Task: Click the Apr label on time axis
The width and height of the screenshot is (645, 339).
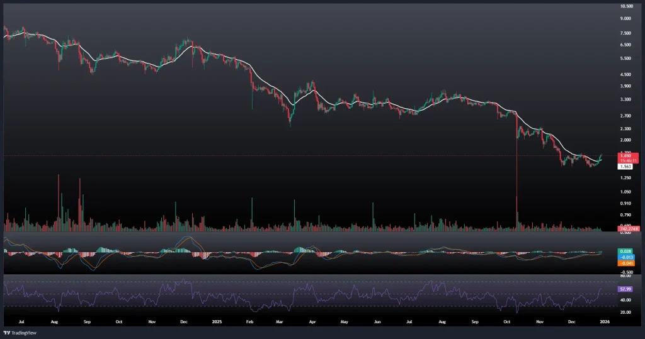Action: [x=313, y=320]
